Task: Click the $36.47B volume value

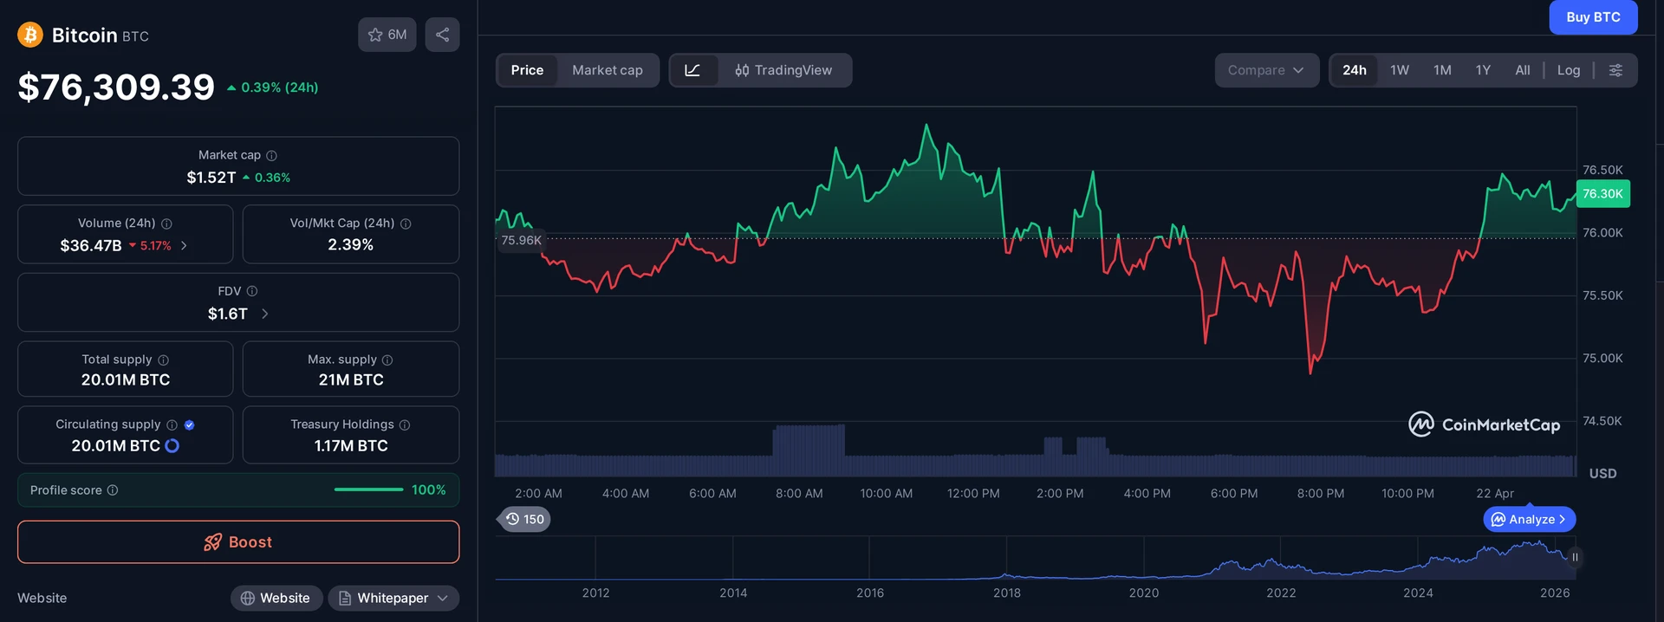Action: click(91, 246)
